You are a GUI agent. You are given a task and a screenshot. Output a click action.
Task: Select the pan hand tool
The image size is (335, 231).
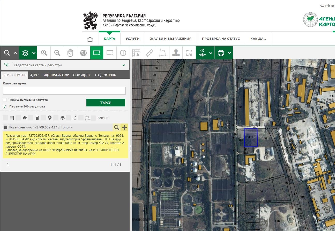[70, 53]
